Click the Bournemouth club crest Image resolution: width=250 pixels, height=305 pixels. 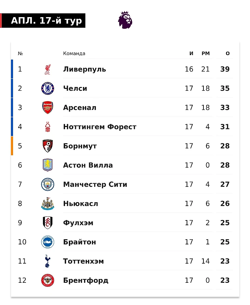tap(48, 146)
